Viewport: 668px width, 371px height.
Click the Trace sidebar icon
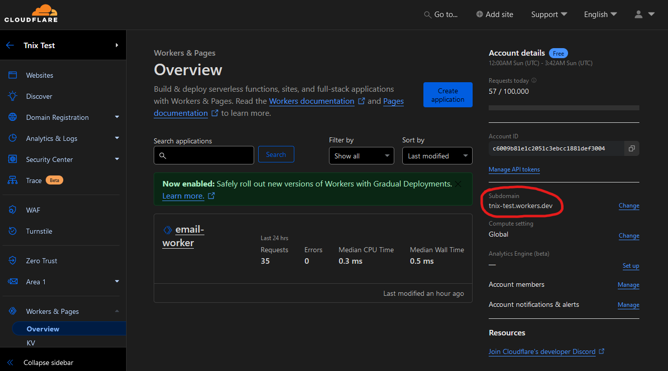click(x=13, y=180)
